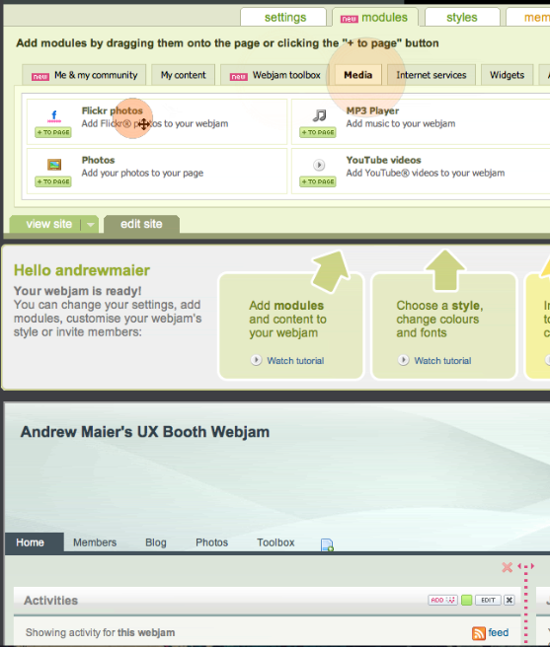
Task: Click the RSS feed icon in Activities
Action: (x=479, y=633)
